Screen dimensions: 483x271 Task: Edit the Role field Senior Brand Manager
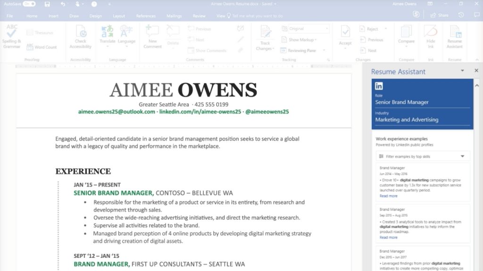tap(422, 102)
